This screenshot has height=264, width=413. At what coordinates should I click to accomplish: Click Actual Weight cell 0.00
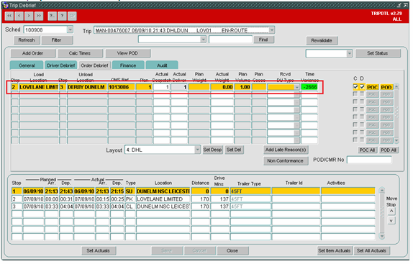tap(222, 87)
